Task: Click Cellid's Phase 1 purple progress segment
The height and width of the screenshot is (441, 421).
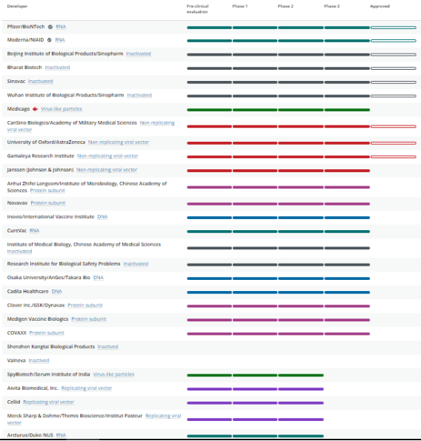Action: click(x=255, y=403)
